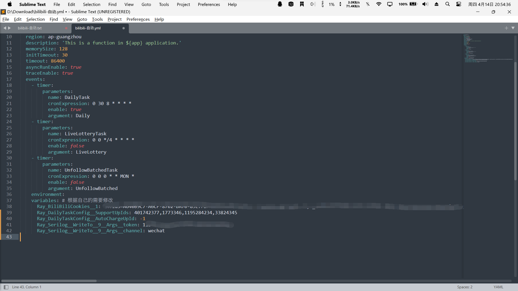518x291 pixels.
Task: Click the screen mirroring display icon
Action: (390, 4)
